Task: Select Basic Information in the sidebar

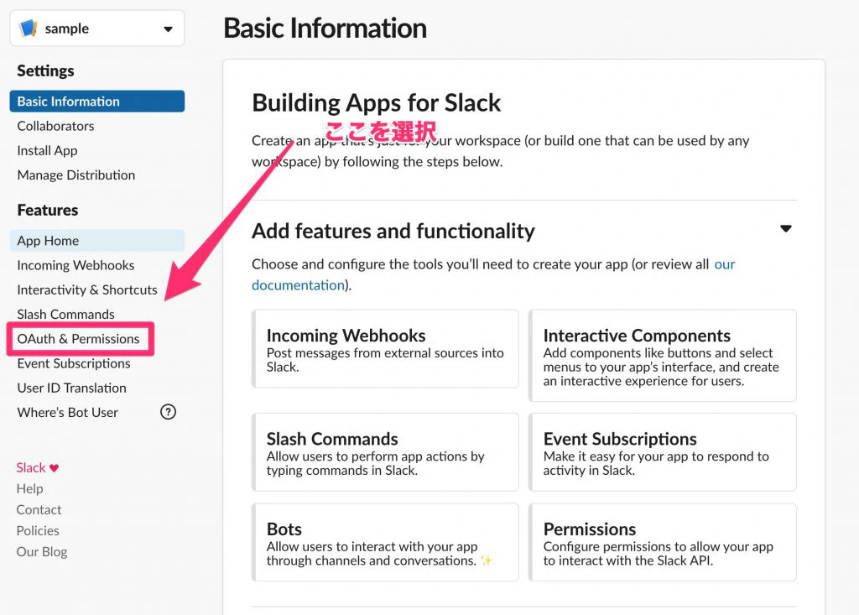Action: 68,102
